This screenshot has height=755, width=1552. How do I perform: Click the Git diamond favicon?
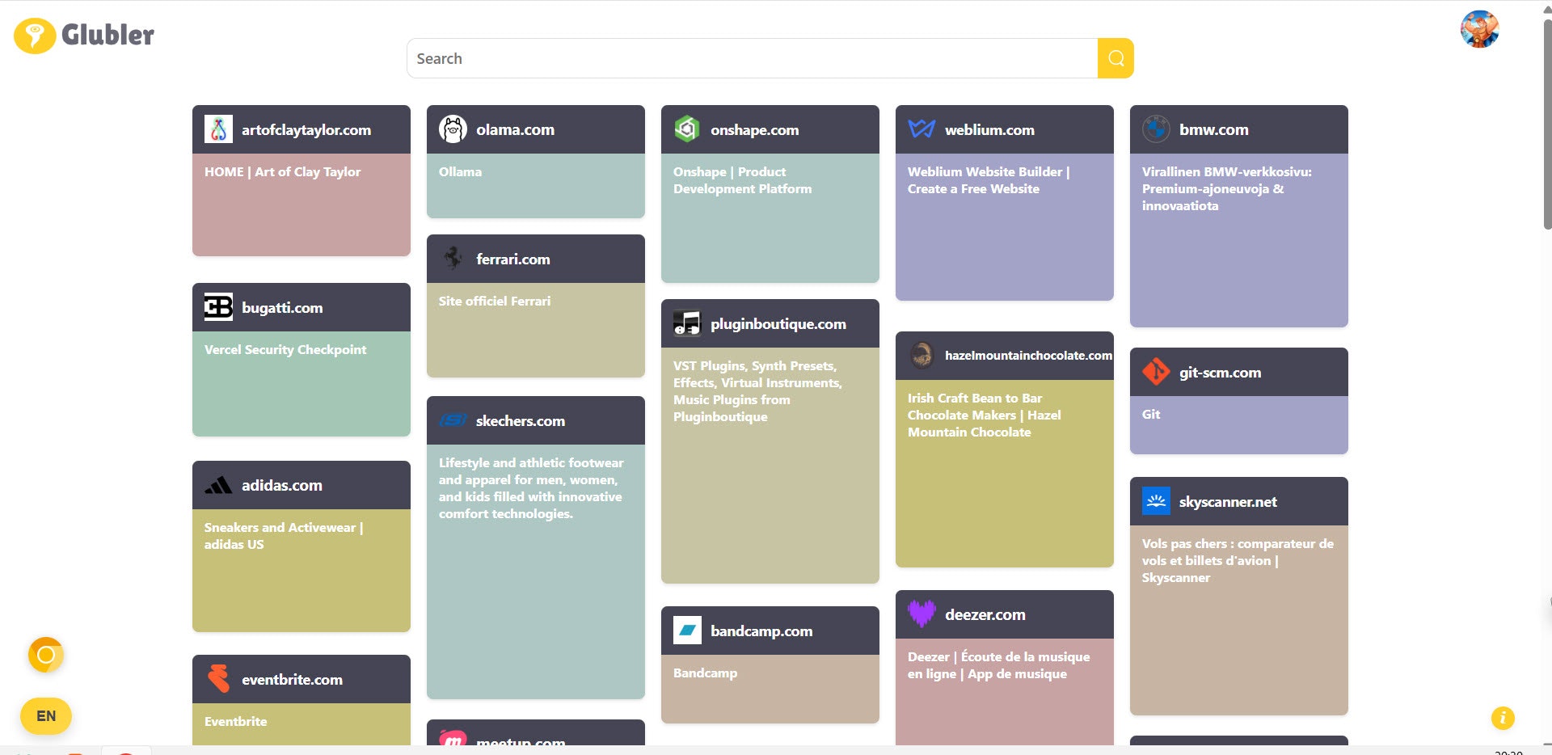[x=1157, y=372]
